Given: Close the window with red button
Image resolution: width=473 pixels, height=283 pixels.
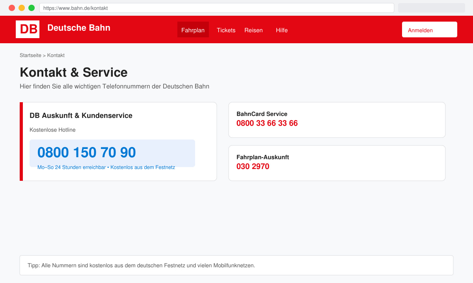Looking at the screenshot, I should pos(12,8).
